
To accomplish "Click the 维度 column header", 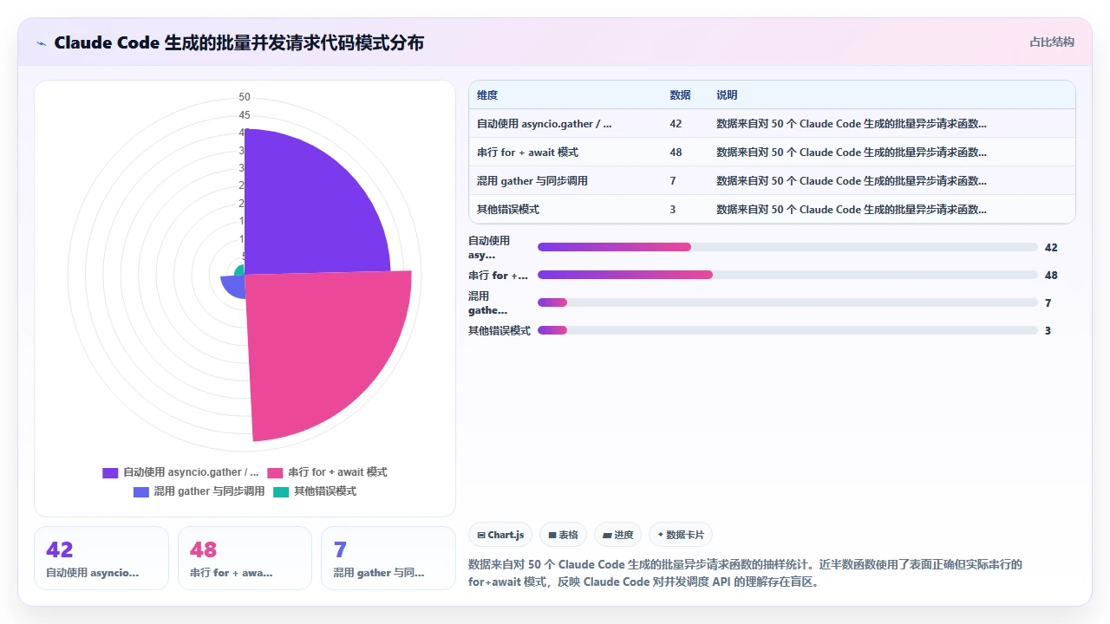I will pos(487,95).
